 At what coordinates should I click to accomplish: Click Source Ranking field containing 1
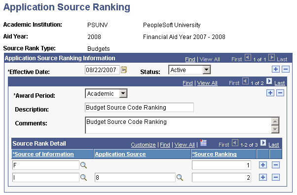click(x=222, y=165)
